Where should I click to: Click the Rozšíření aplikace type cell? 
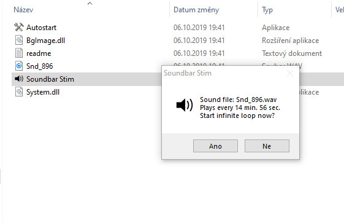[x=290, y=41]
